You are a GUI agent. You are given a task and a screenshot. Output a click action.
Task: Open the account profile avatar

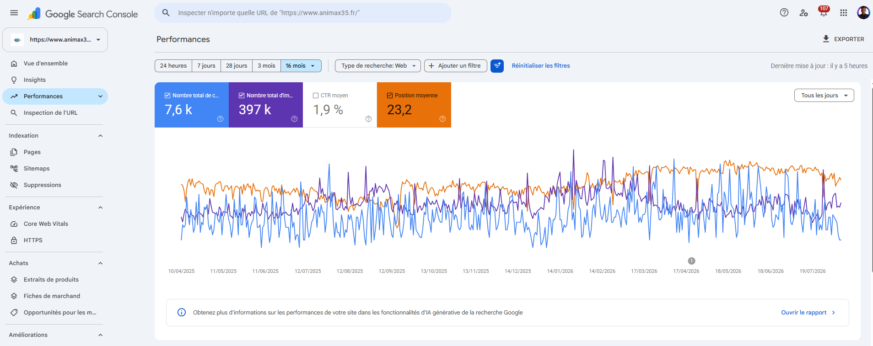(x=863, y=13)
